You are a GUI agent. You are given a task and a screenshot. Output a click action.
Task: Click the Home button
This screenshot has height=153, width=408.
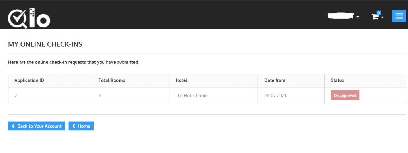[x=81, y=126]
